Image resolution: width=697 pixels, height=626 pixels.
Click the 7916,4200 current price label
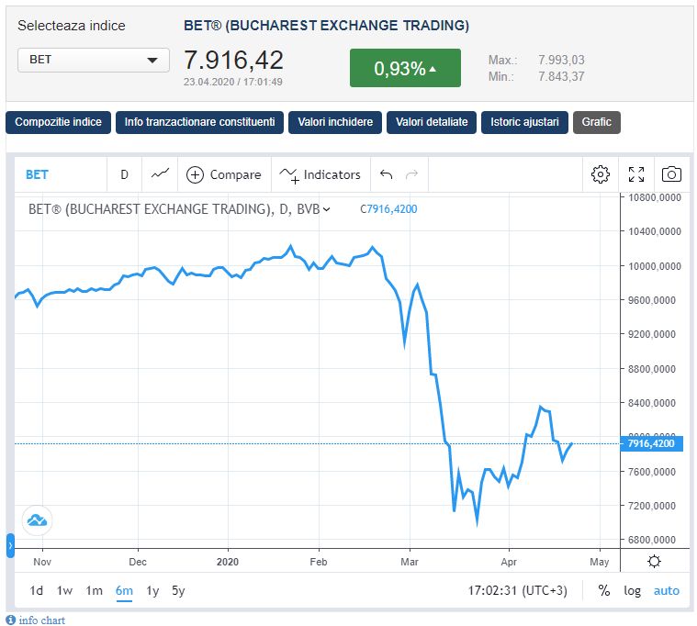651,443
